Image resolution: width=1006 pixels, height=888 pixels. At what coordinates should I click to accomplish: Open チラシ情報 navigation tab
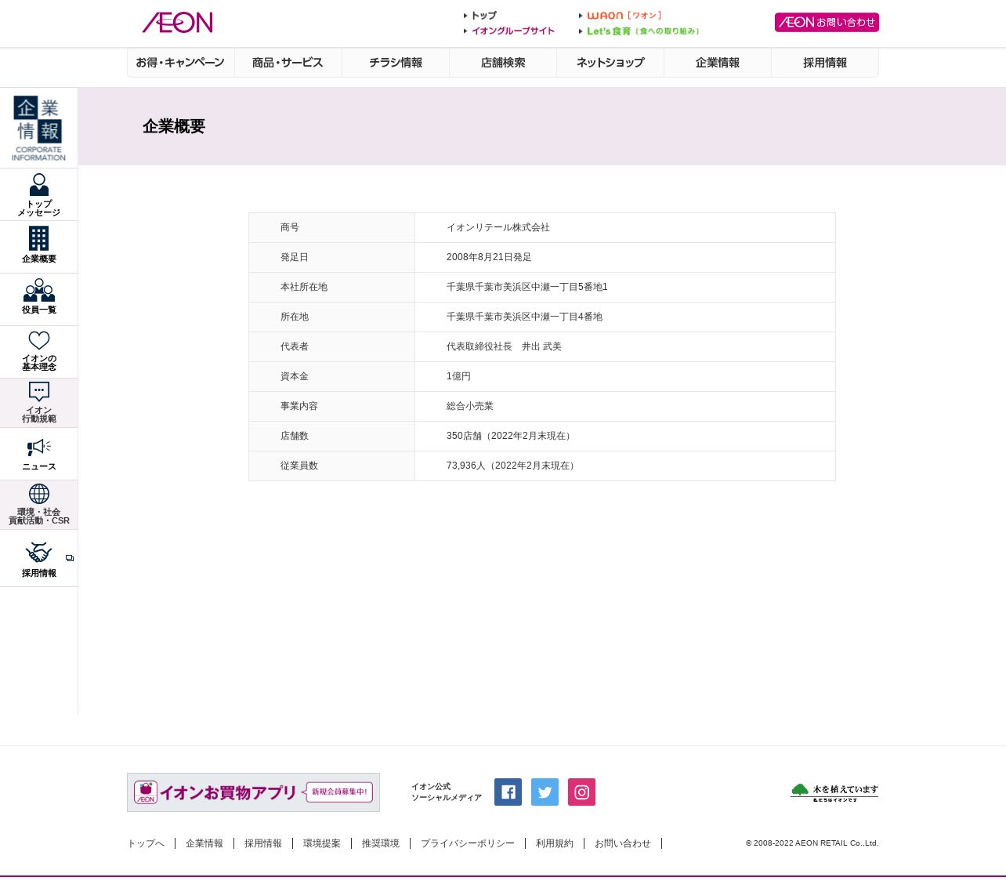396,63
